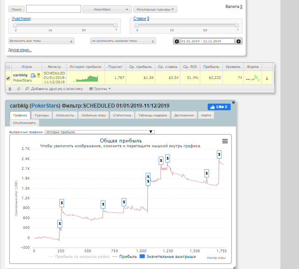Click the win marker at the far right peak

tap(219, 154)
